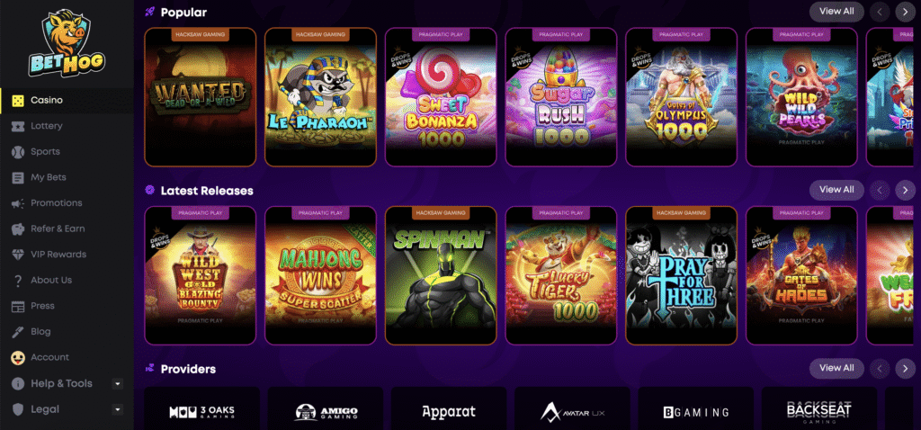Open Casino via the dice icon

[x=18, y=101]
